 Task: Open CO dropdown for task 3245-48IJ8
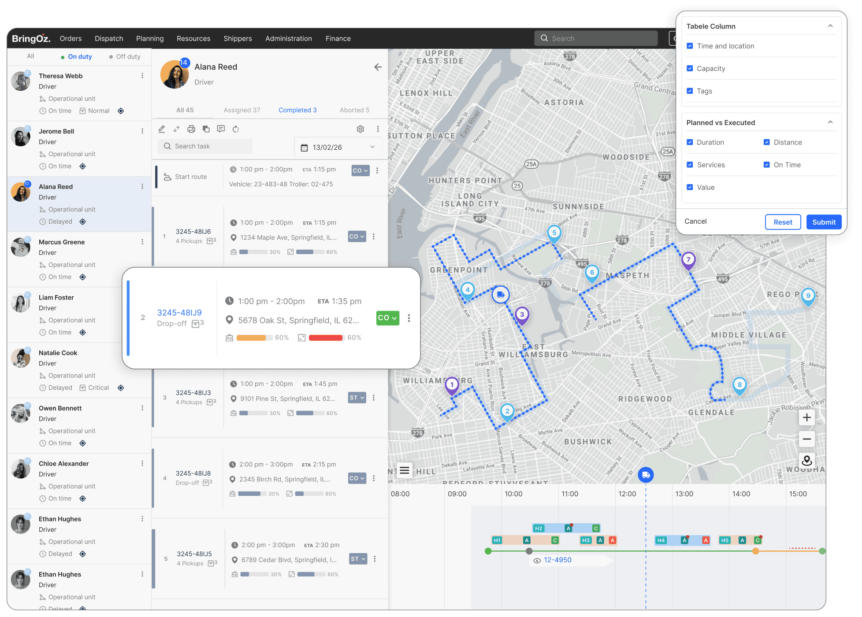(x=357, y=478)
